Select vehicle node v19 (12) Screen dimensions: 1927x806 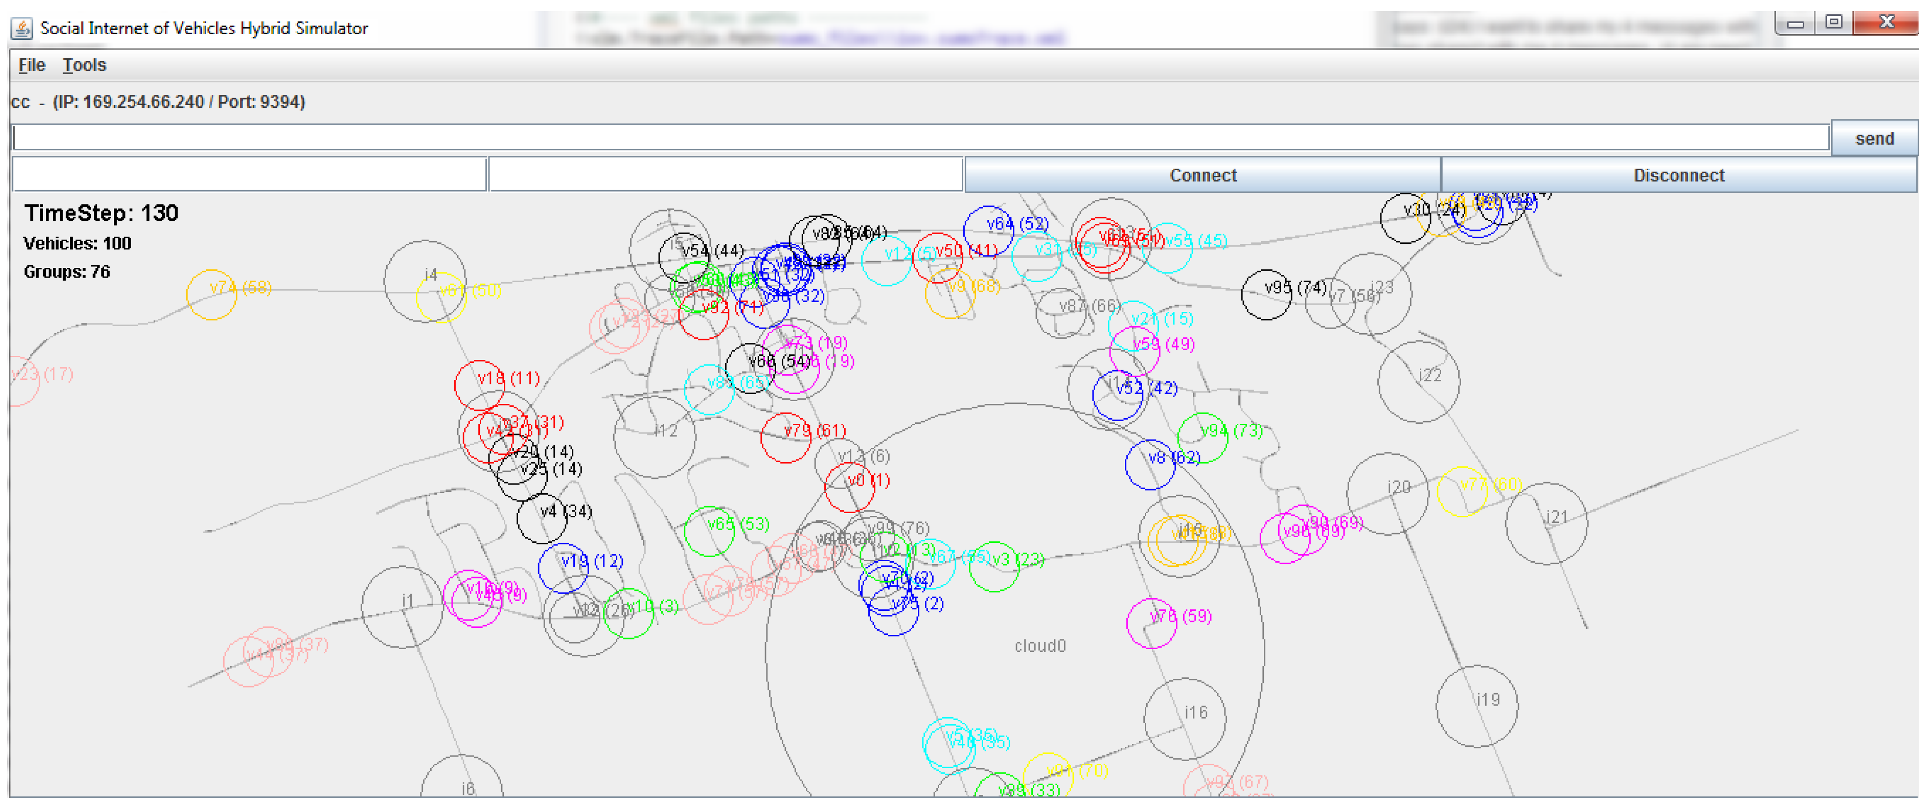(x=563, y=568)
